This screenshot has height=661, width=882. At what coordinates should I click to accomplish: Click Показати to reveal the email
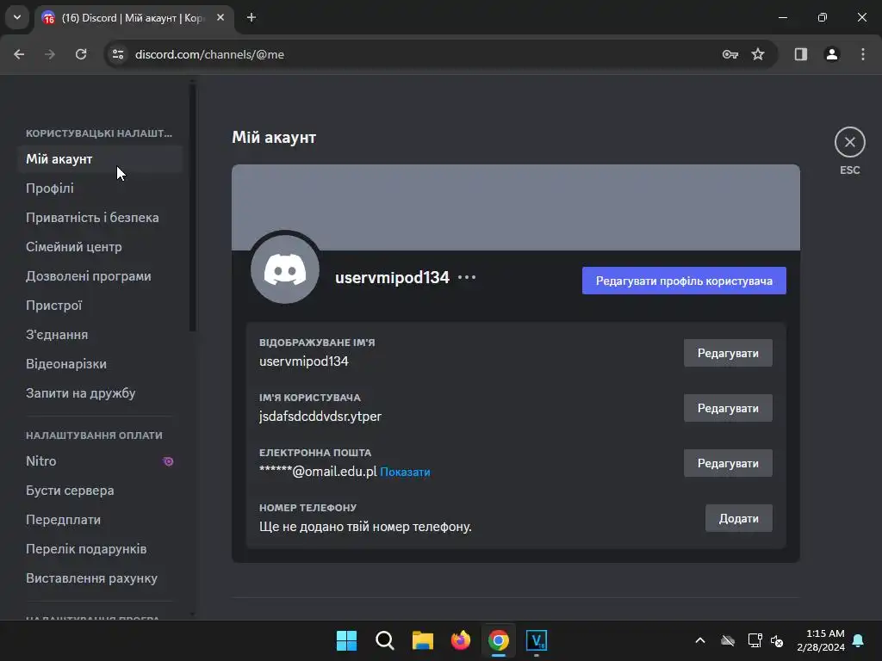(405, 473)
